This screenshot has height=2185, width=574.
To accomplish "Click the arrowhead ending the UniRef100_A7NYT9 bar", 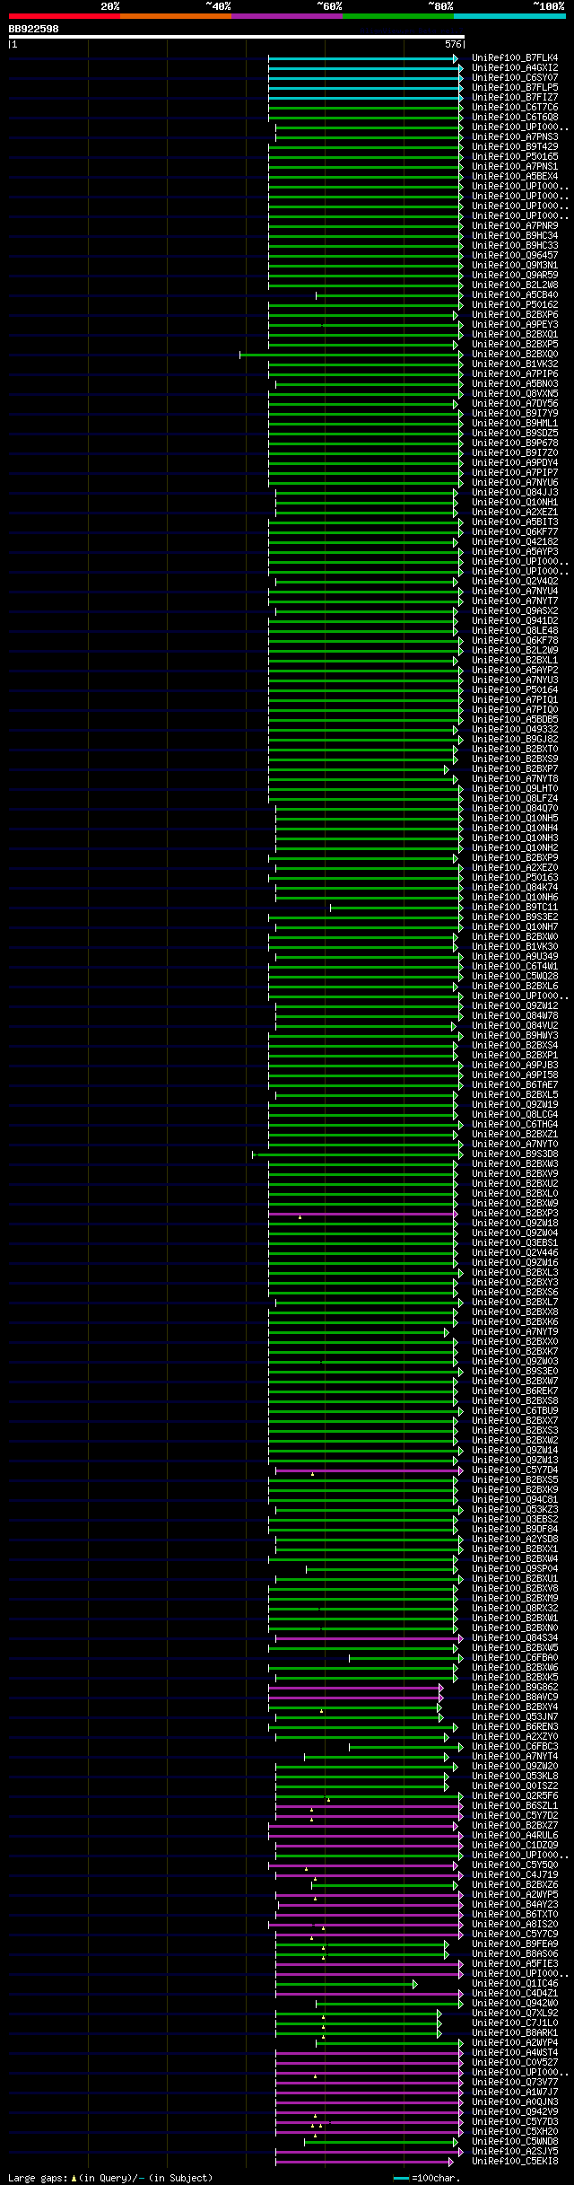I will (x=447, y=1332).
